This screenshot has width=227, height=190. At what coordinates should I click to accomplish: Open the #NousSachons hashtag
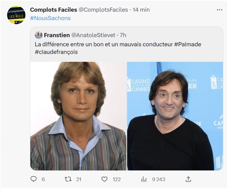pos(50,18)
